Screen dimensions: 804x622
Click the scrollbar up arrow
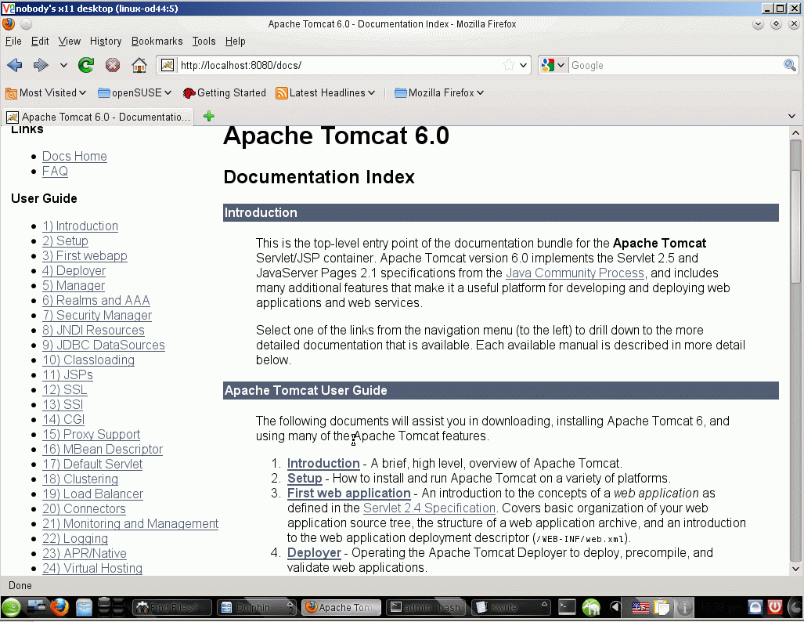pos(795,133)
